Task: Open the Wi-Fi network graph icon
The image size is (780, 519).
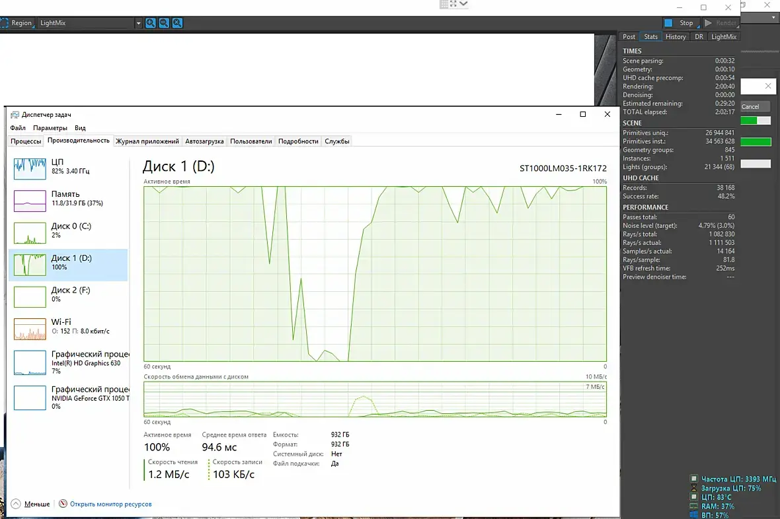Action: point(30,329)
